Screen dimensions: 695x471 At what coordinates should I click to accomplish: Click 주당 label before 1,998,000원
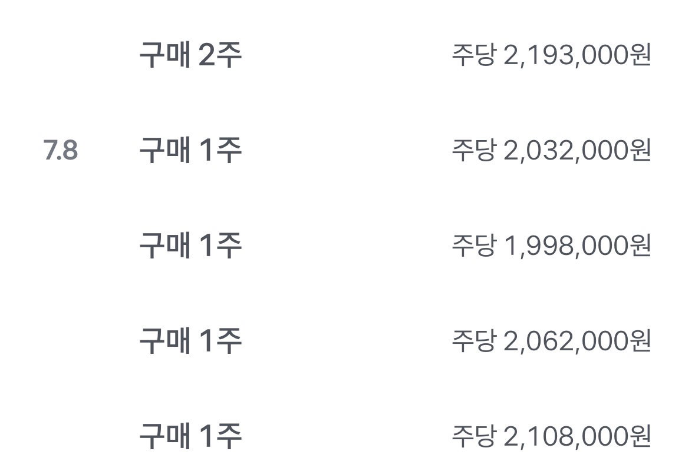click(473, 246)
